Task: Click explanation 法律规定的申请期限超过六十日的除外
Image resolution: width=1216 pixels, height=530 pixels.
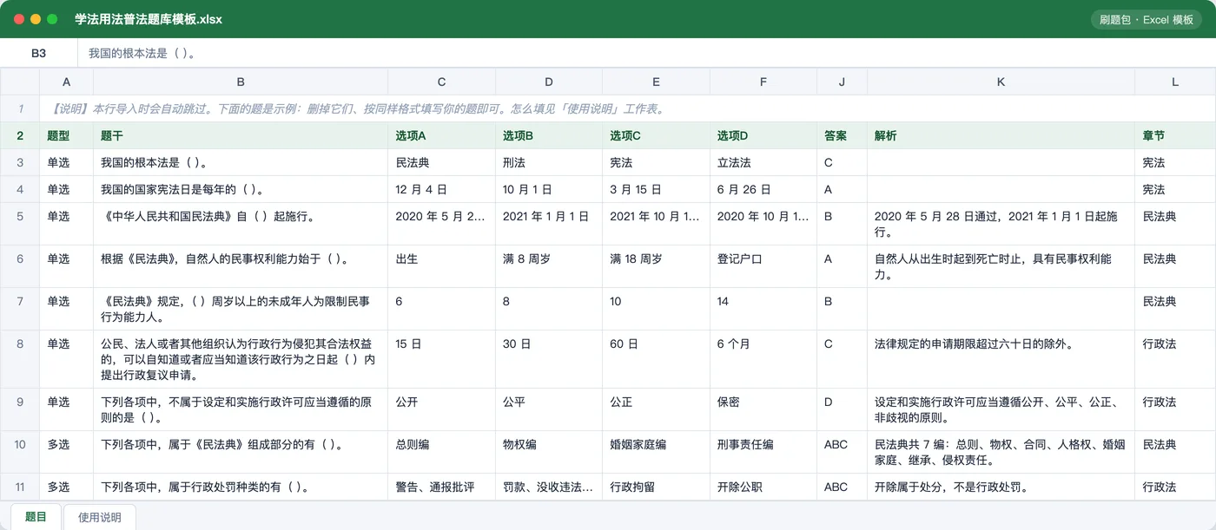Action: pos(1001,359)
